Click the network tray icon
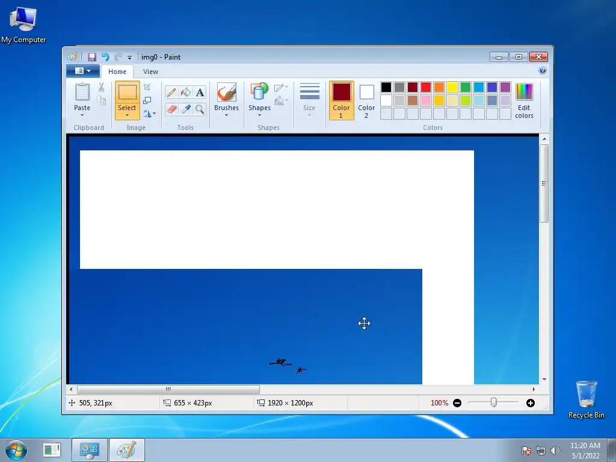The height and width of the screenshot is (462, 616). (x=541, y=451)
